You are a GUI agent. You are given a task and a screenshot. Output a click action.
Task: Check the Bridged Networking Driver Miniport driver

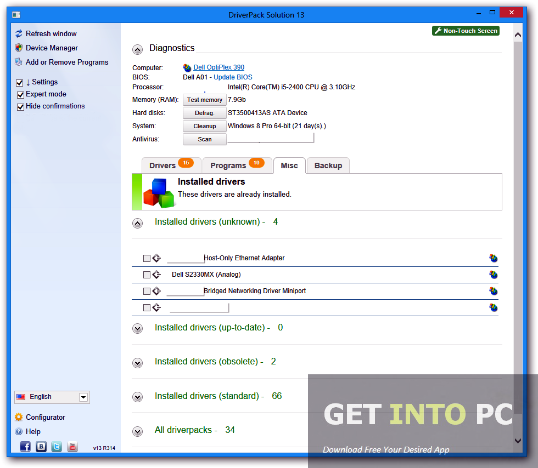[x=147, y=291]
